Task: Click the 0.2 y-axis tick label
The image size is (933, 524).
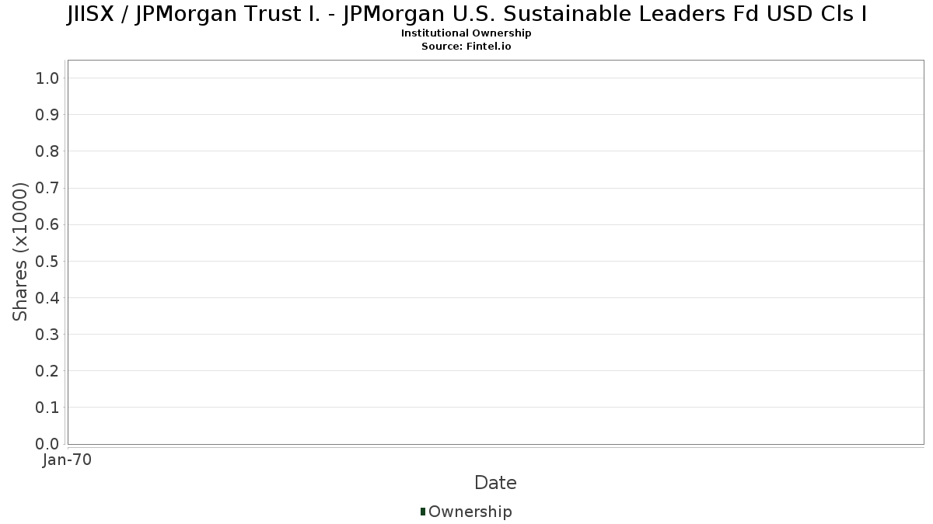Action: coord(47,371)
